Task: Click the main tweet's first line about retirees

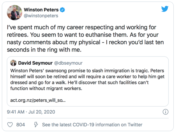Action: click(81, 28)
